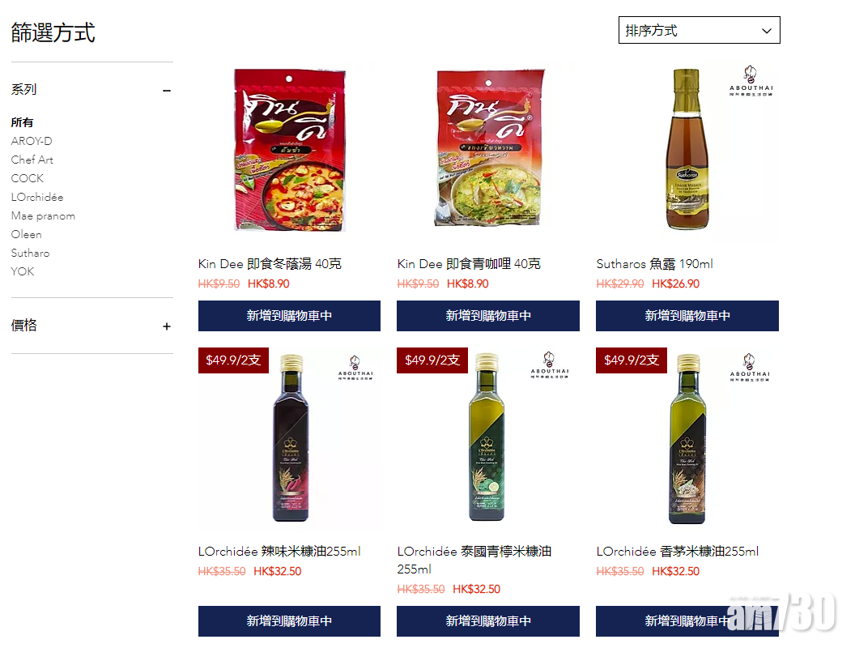Collapse the 系列 filter section
855x648 pixels.
coord(167,90)
